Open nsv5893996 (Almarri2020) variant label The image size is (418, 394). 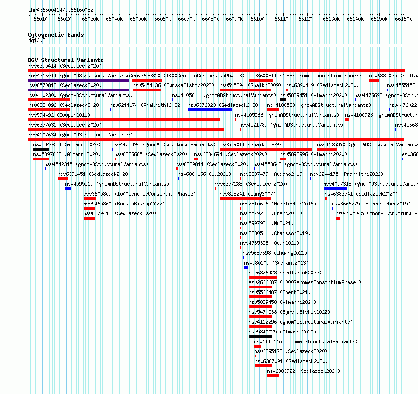coord(313,154)
